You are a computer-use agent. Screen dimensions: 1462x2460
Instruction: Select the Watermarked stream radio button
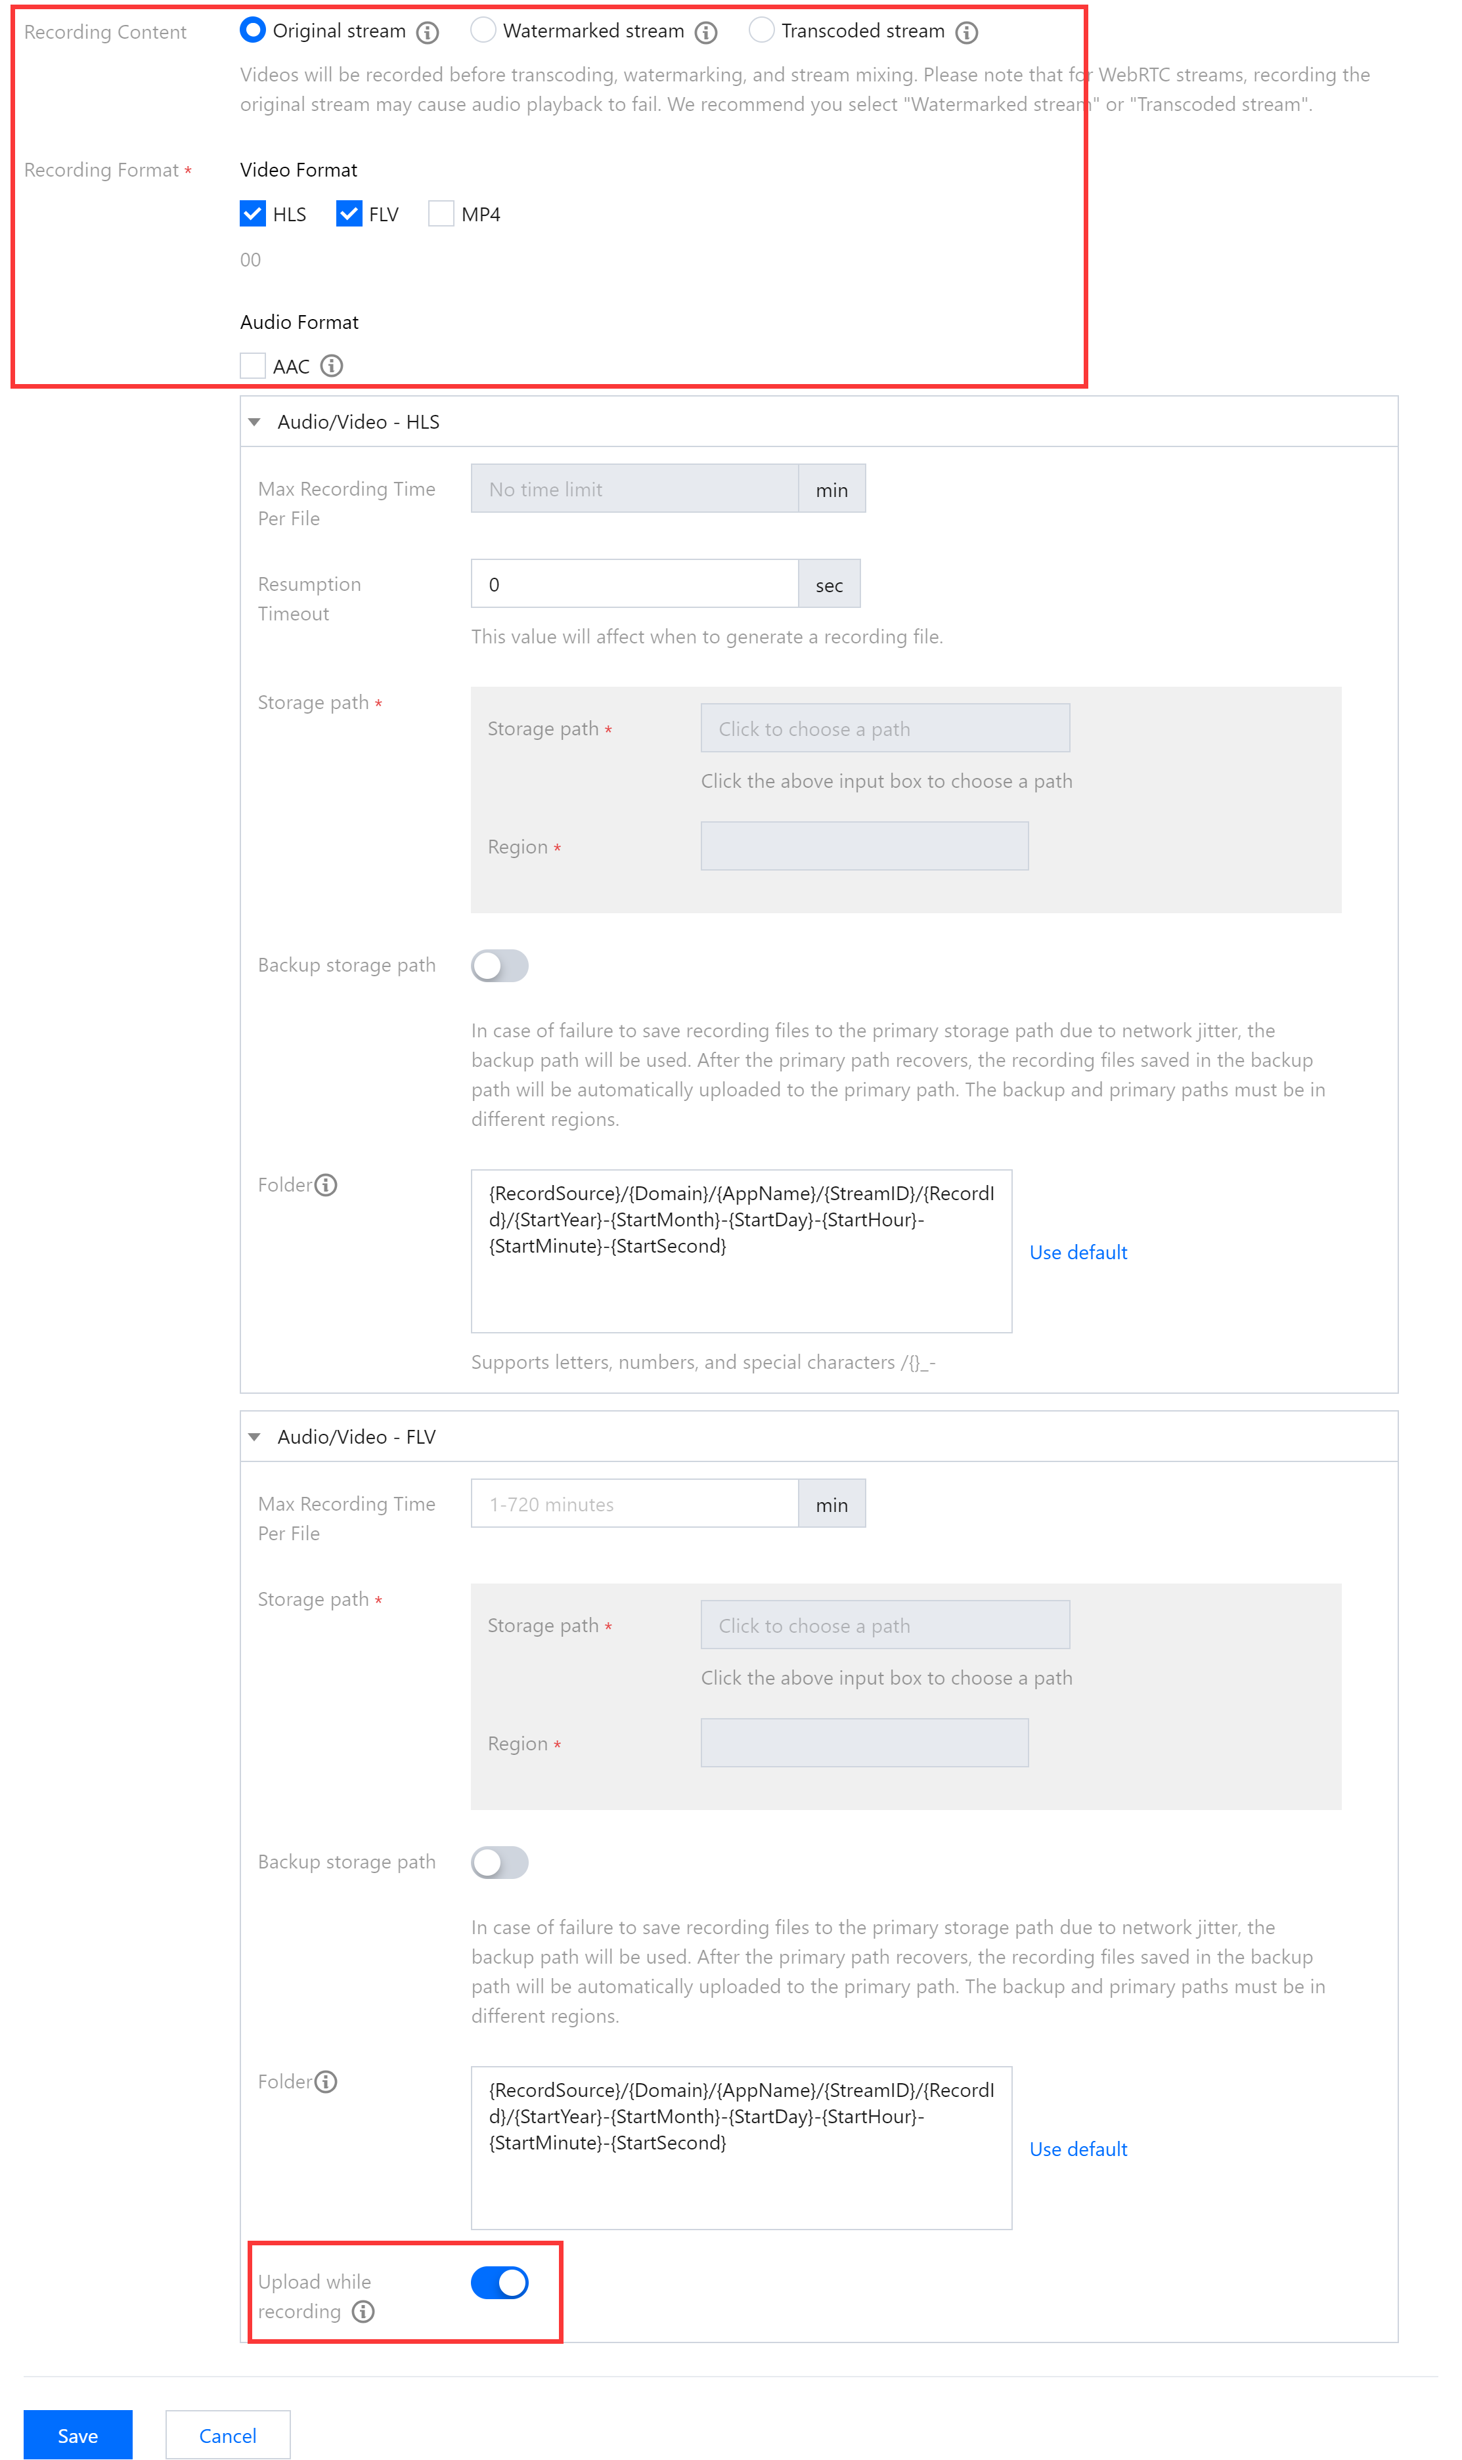click(483, 30)
